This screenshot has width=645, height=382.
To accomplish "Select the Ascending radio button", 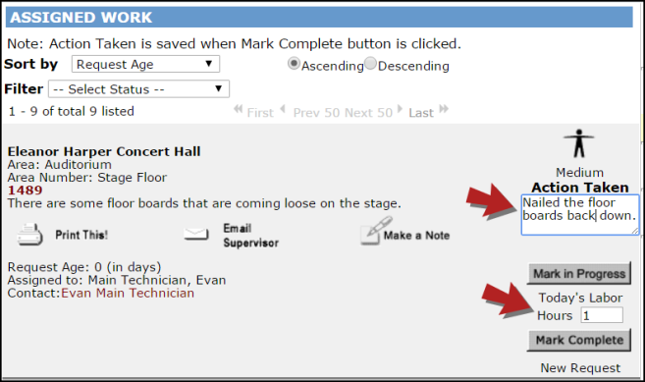I will [294, 64].
